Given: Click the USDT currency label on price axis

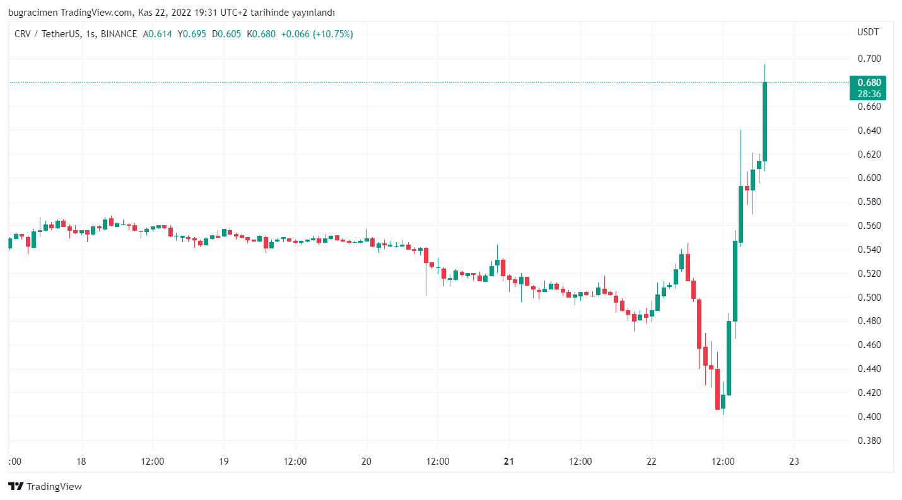Looking at the screenshot, I should point(868,32).
